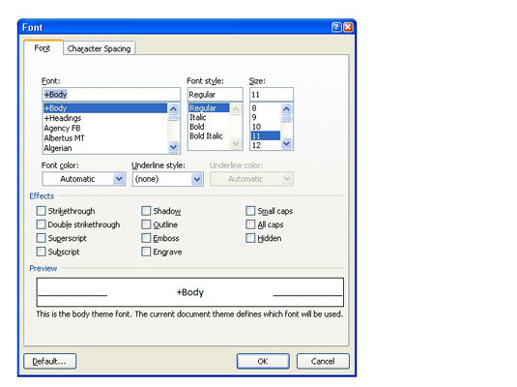517x387 pixels.
Task: Toggle the Small caps checkbox
Action: click(250, 211)
